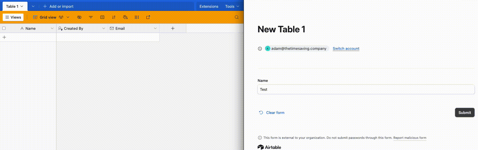Add a new record row
The width and height of the screenshot is (478, 150).
coord(4,37)
